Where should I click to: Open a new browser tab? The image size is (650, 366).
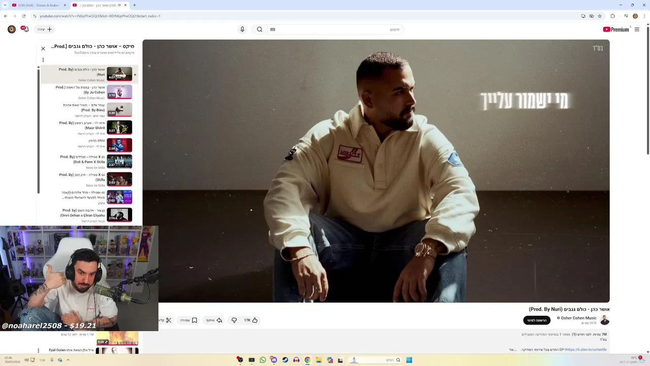(x=135, y=5)
